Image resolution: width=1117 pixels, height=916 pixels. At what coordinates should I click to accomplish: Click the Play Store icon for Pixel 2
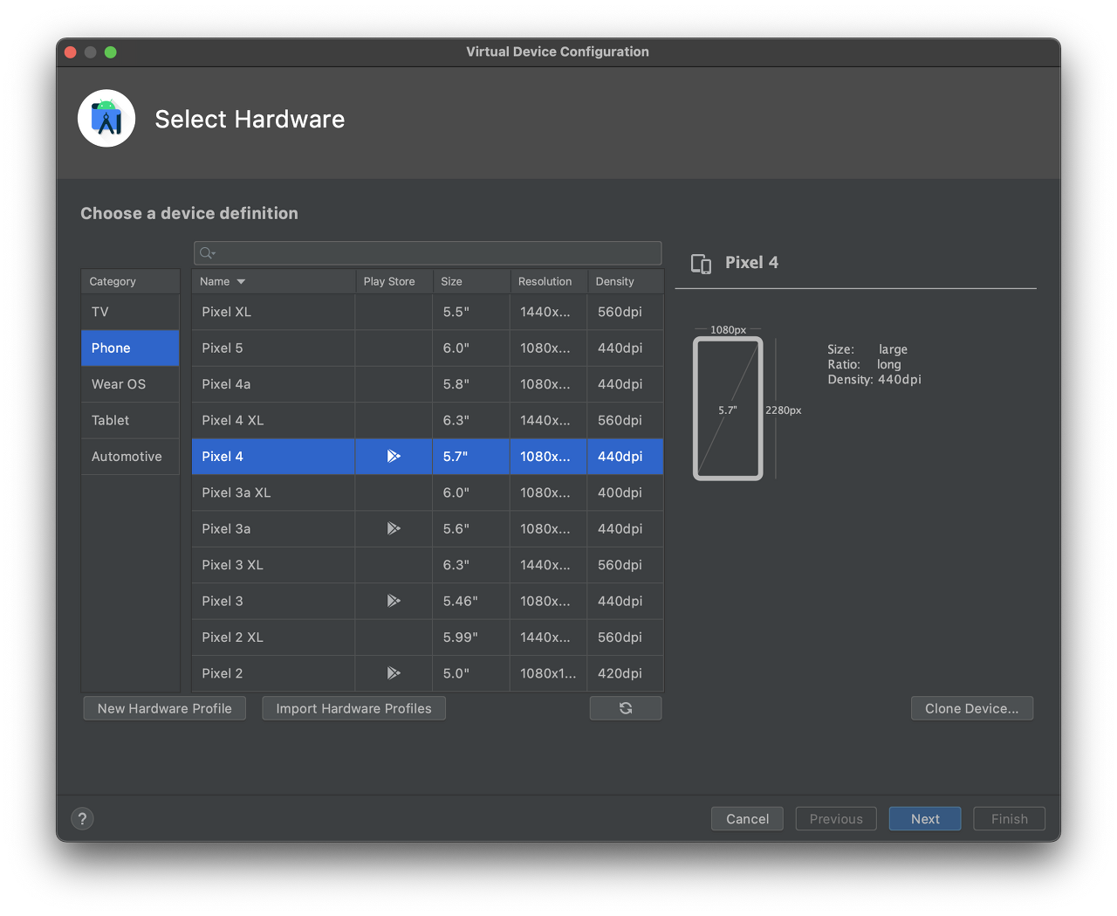point(394,673)
